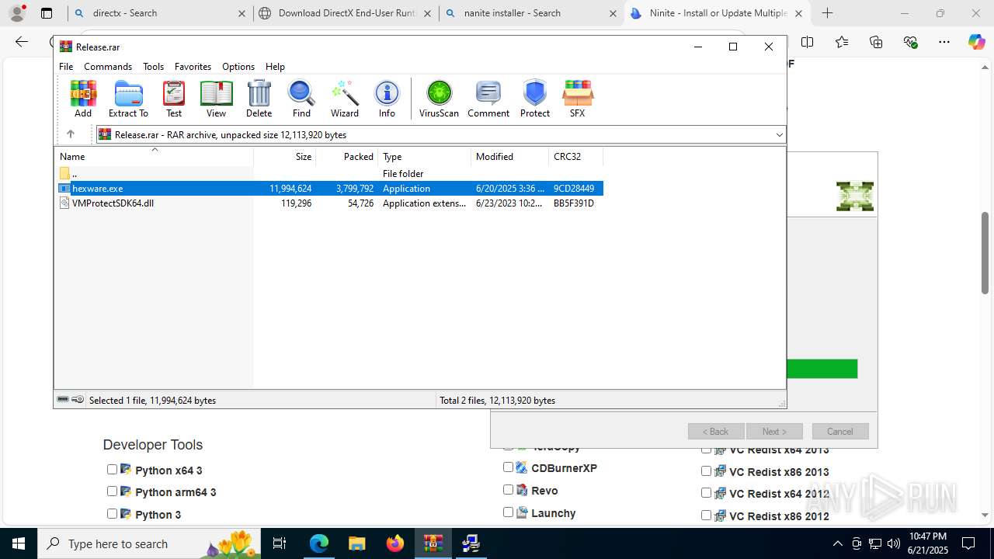994x559 pixels.
Task: Check the Revo checkbox
Action: point(508,489)
